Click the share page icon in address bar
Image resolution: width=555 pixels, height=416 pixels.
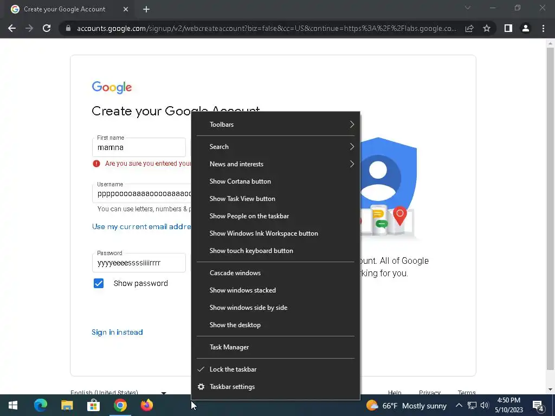coord(469,28)
